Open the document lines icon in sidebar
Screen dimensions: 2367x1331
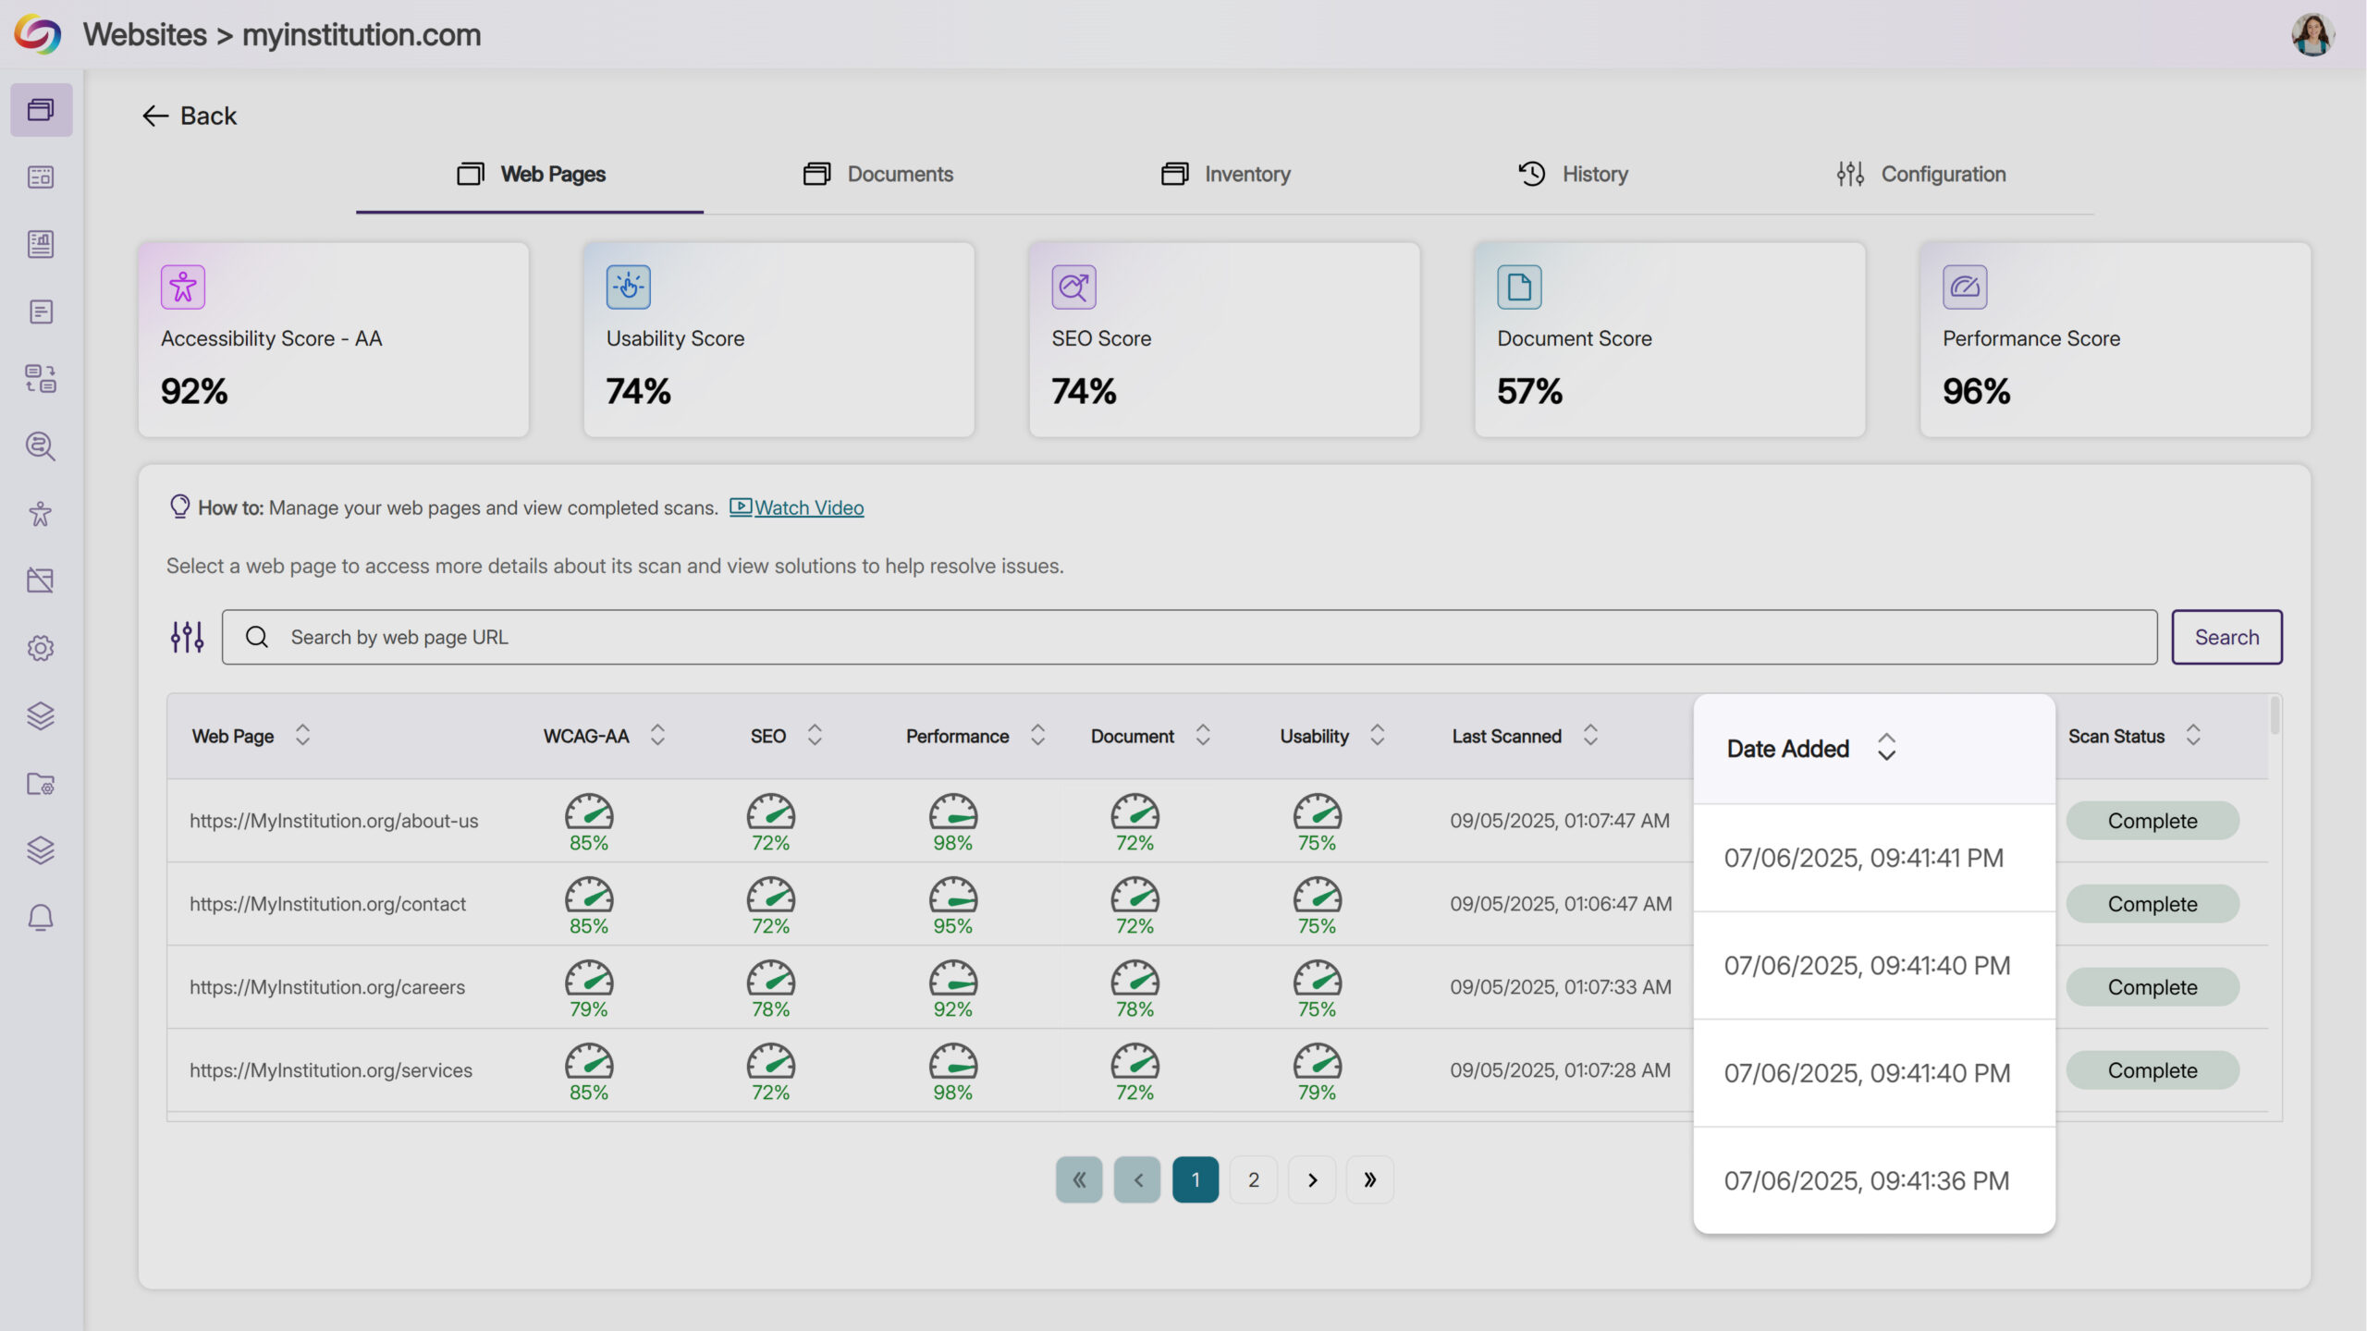point(41,311)
